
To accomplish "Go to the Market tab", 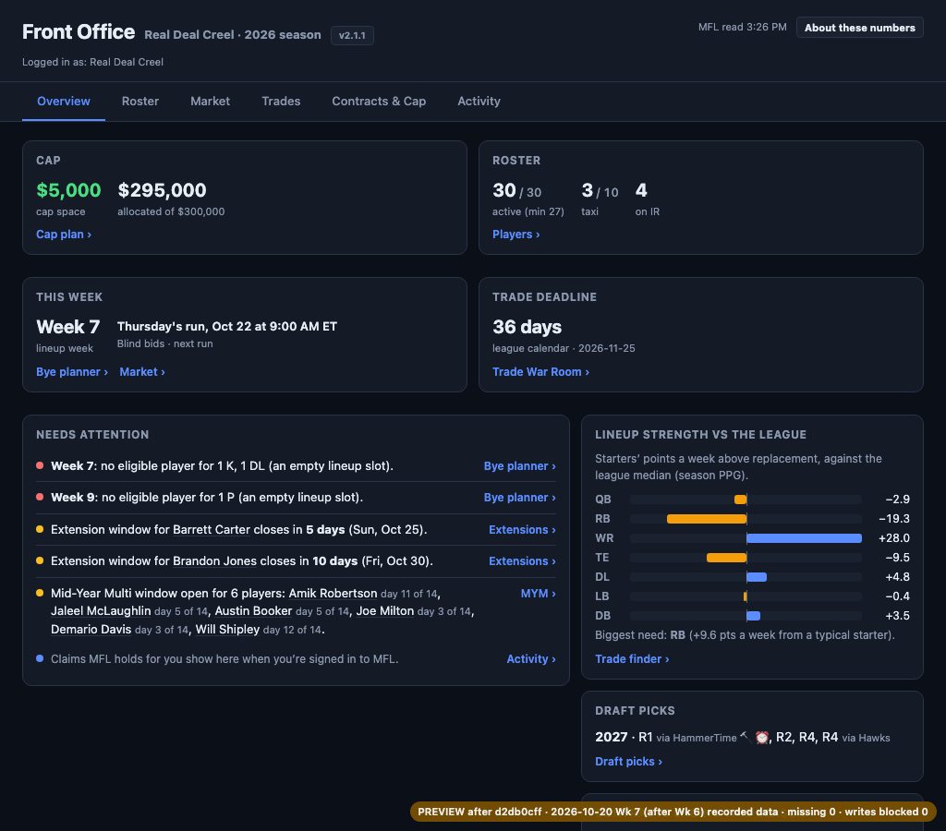I will click(210, 102).
